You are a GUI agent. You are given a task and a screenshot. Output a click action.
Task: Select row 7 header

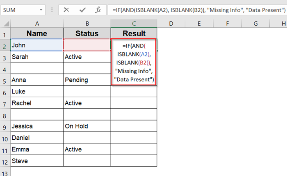(x=5, y=103)
